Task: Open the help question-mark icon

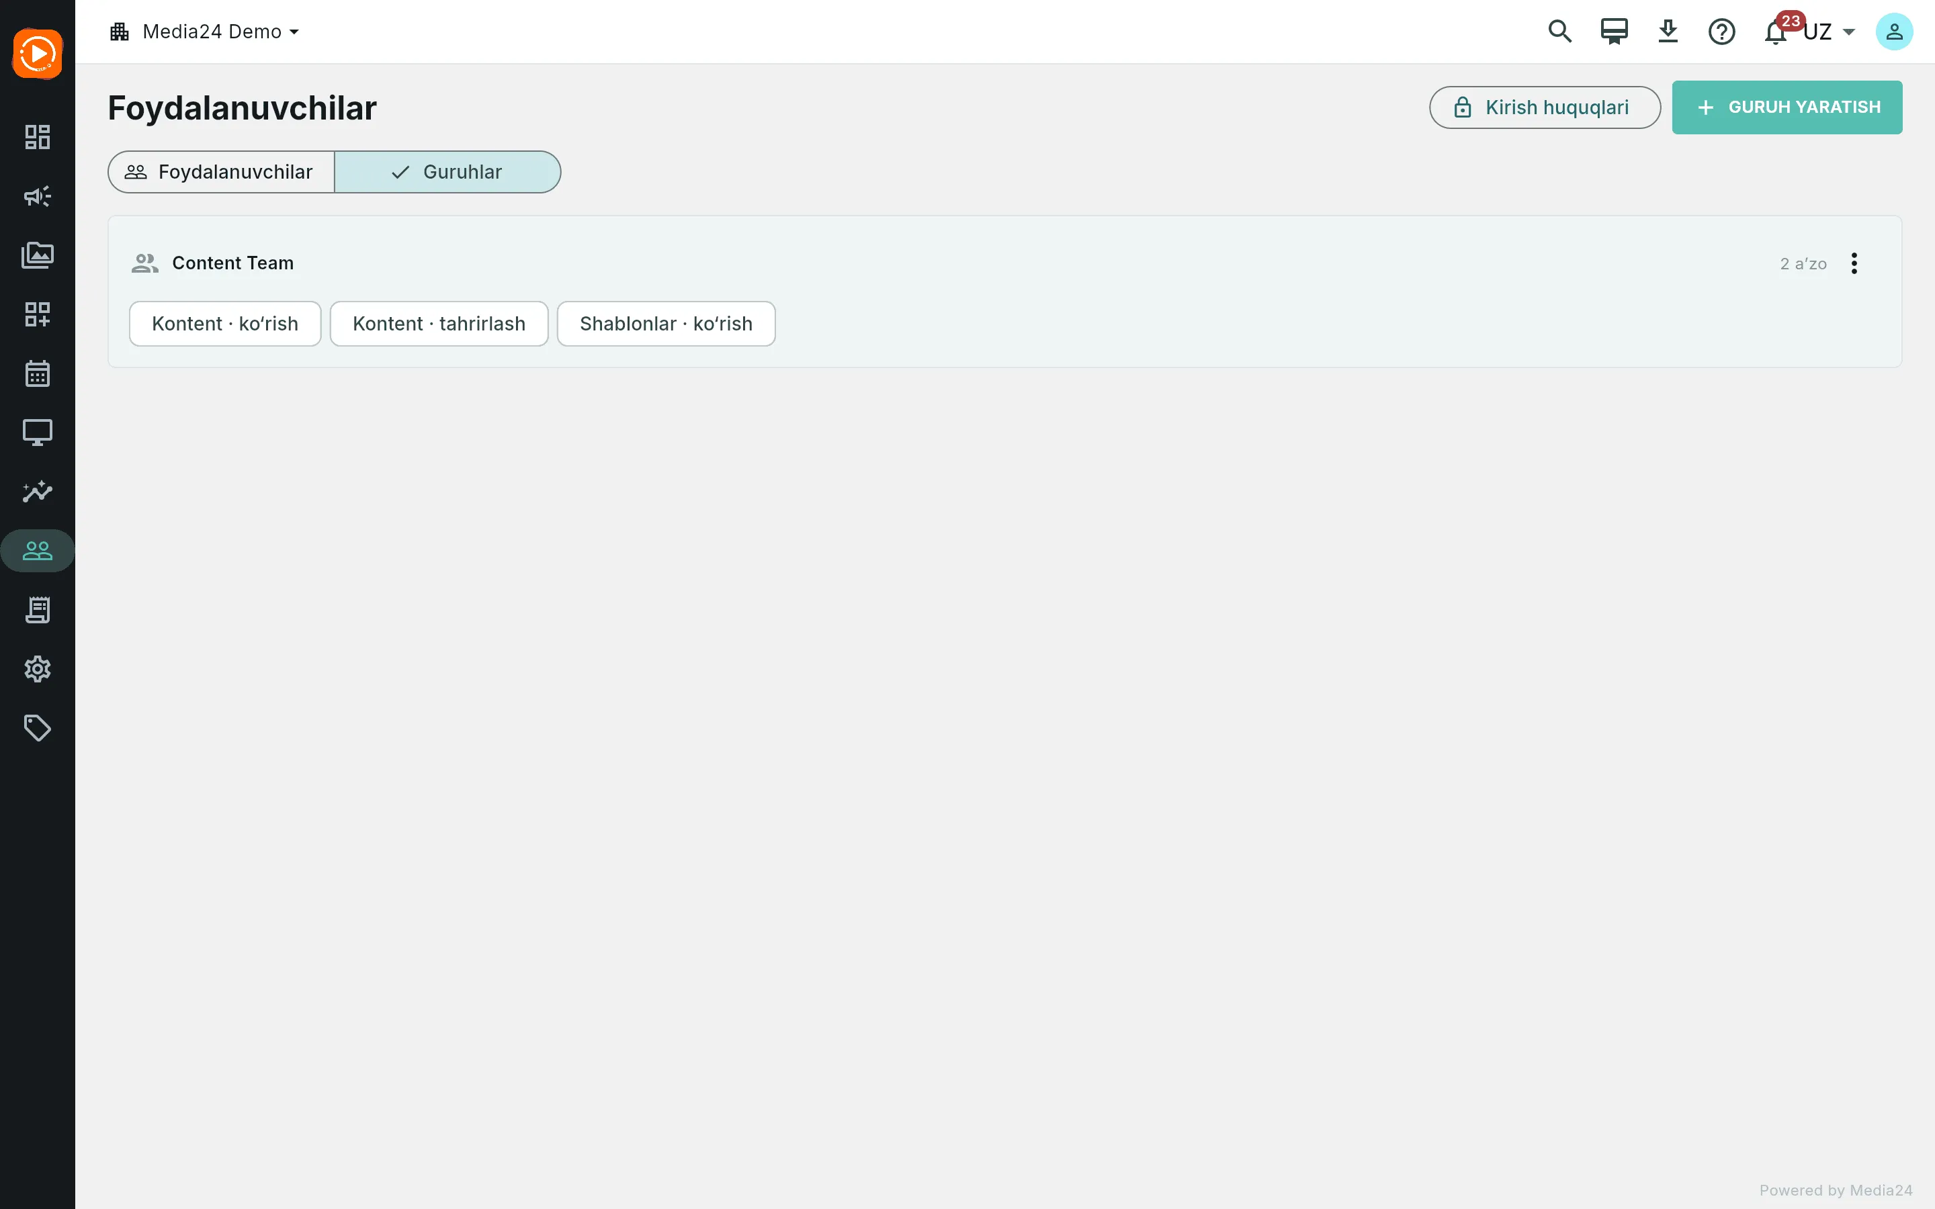Action: click(x=1721, y=32)
